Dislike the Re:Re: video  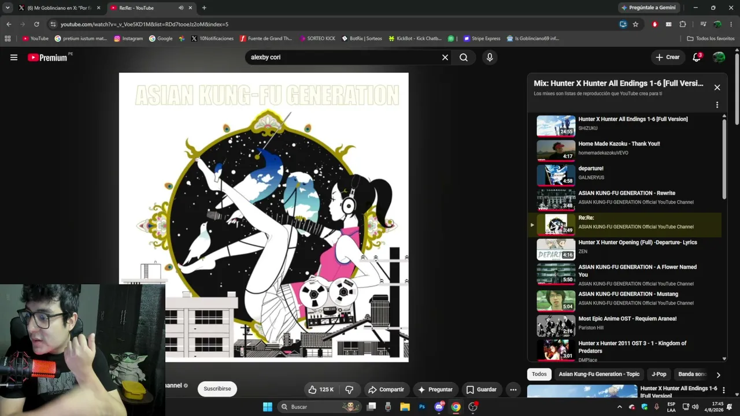coord(349,389)
